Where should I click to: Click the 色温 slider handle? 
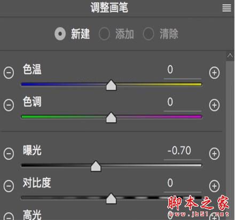[x=111, y=85]
